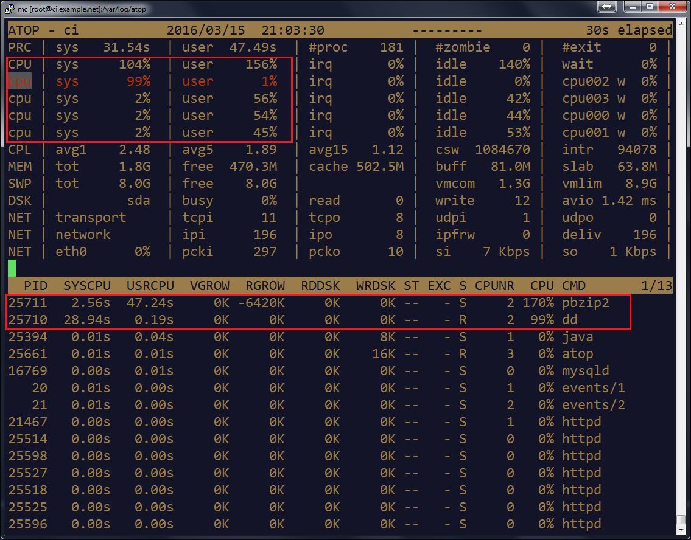This screenshot has width=691, height=540.
Task: Click the RGROW column header
Action: 265,286
